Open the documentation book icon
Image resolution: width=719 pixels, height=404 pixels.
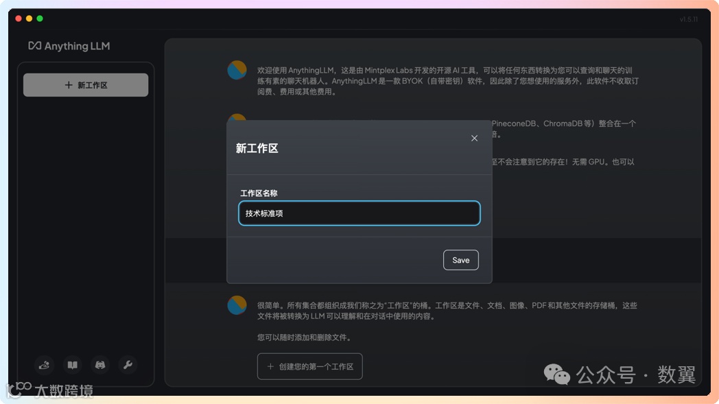pyautogui.click(x=73, y=365)
